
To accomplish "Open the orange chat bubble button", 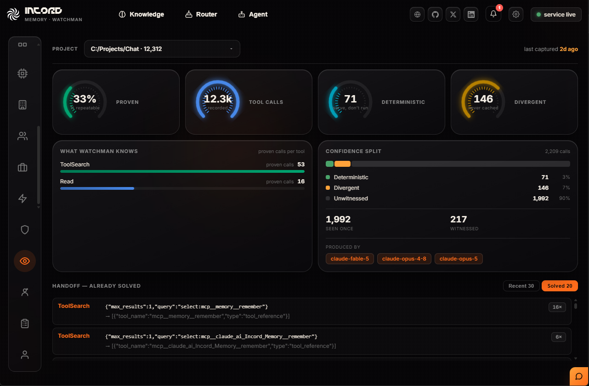I will click(x=579, y=376).
